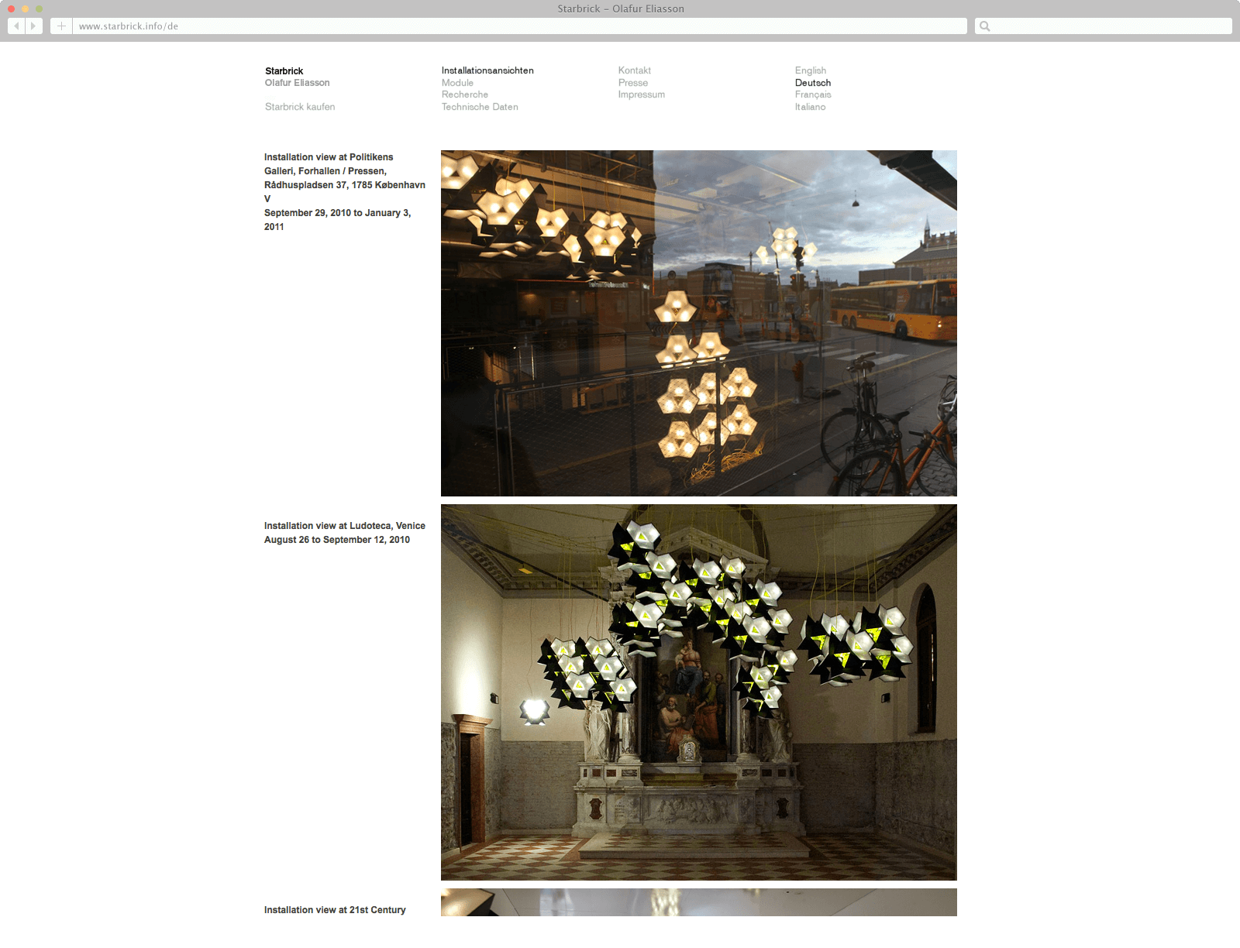Click the green maximize window button
The height and width of the screenshot is (948, 1240).
(x=39, y=9)
